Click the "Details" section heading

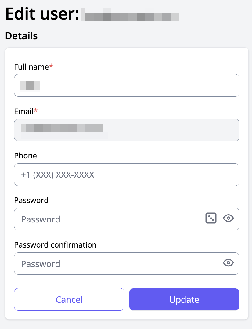(21, 36)
